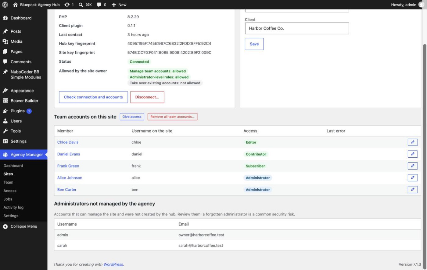Image resolution: width=427 pixels, height=270 pixels.
Task: Click Remove all team accounts... button
Action: click(172, 117)
